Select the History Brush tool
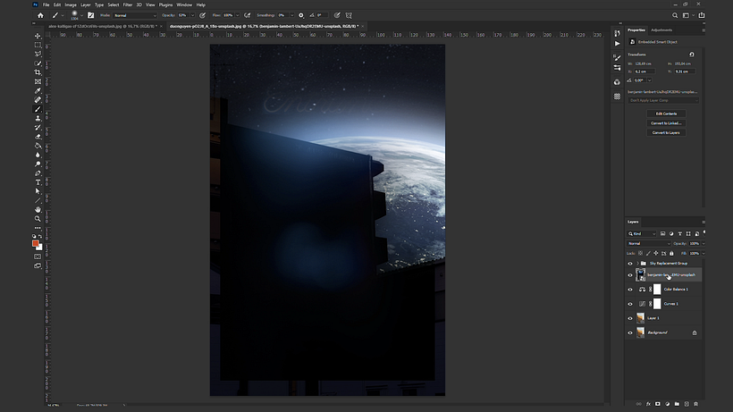The width and height of the screenshot is (733, 412). pyautogui.click(x=38, y=128)
